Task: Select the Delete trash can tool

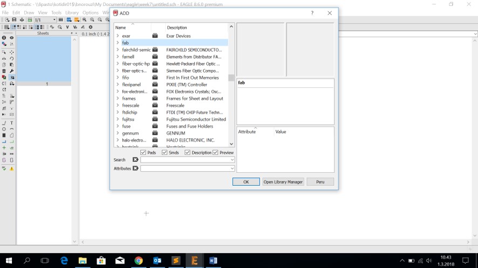Action: tap(4, 71)
